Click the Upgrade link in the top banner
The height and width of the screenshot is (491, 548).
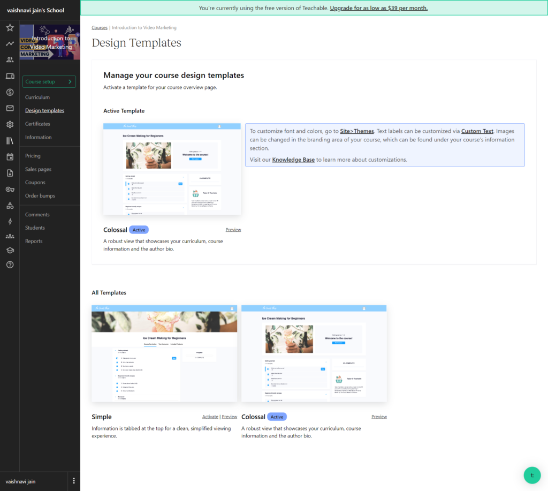coord(378,7)
